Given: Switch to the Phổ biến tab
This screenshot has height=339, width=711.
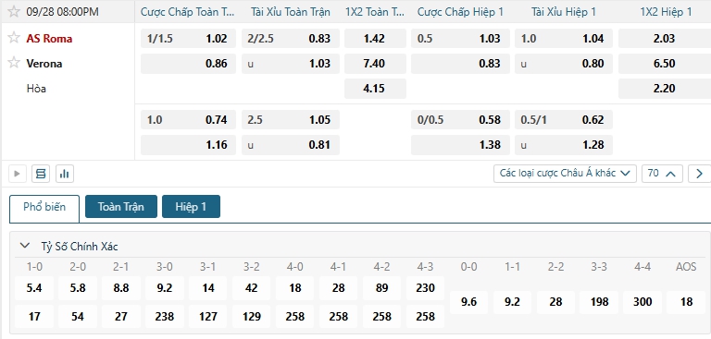Looking at the screenshot, I should (x=44, y=207).
